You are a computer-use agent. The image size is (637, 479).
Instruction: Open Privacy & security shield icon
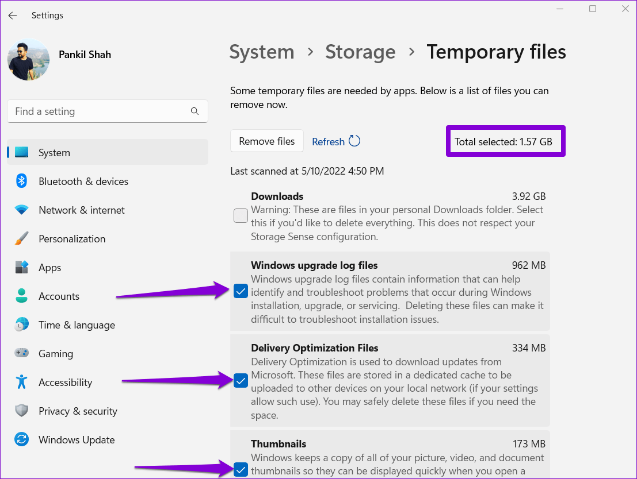[x=21, y=411]
